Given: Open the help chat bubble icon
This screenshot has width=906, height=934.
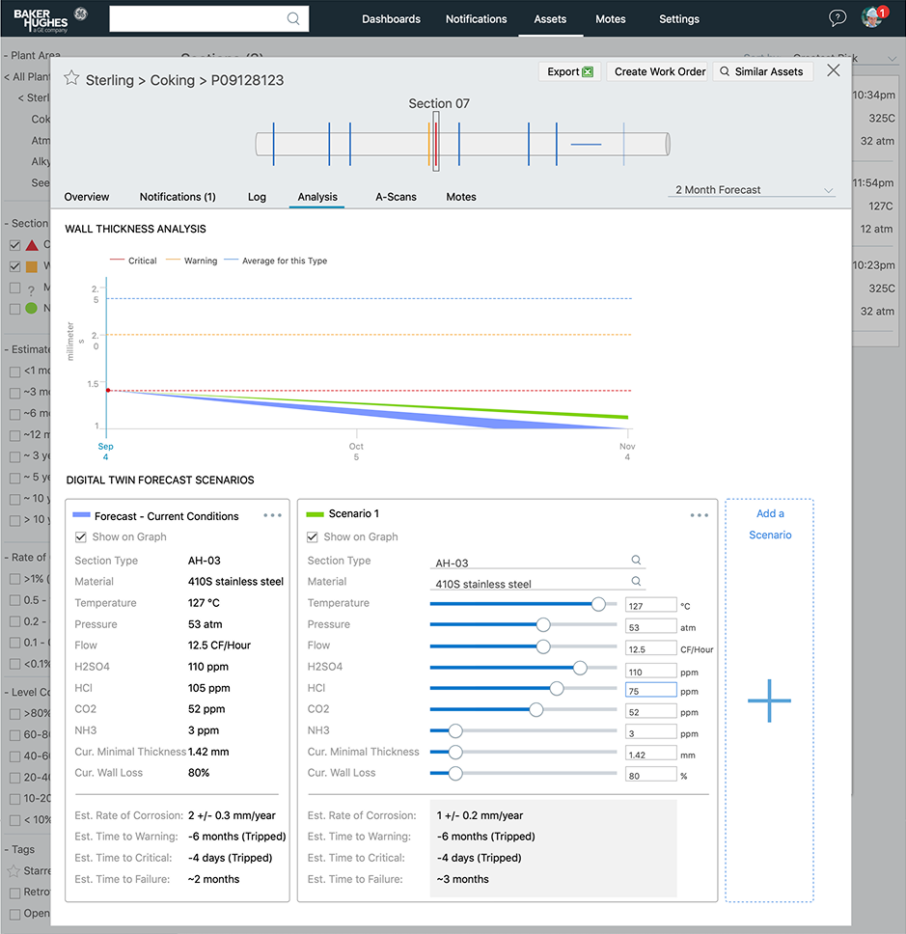Looking at the screenshot, I should tap(837, 18).
